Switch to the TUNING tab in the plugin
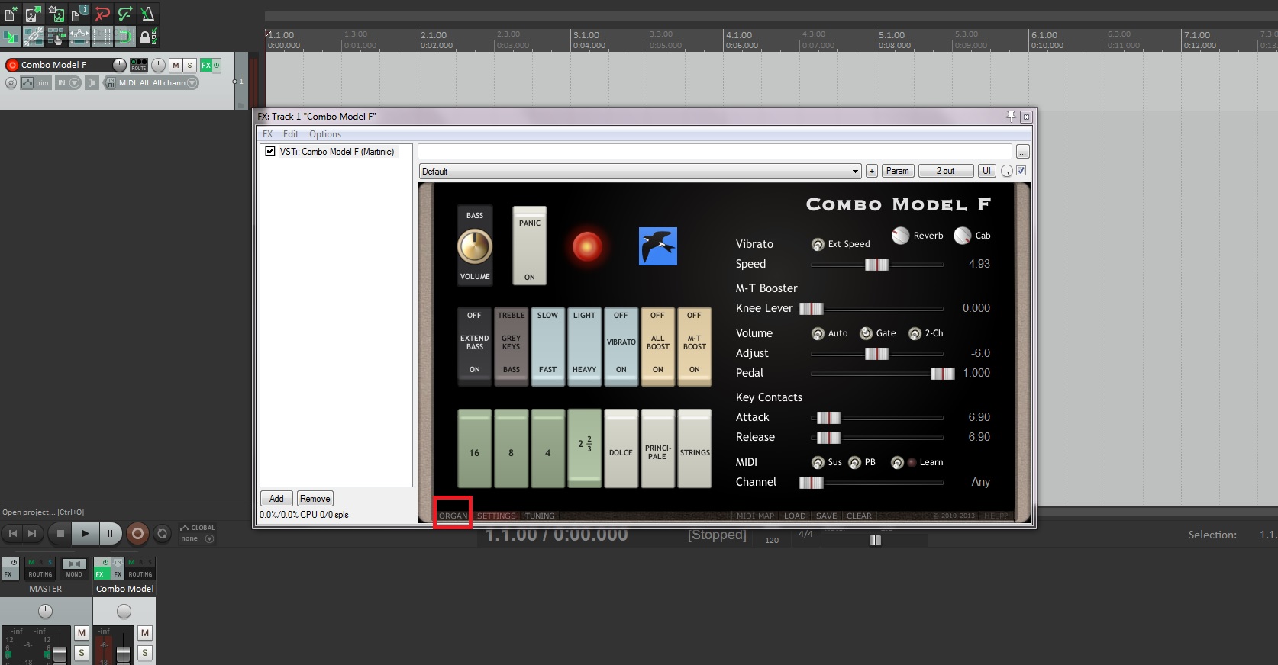Screen dimensions: 1278x665 [540, 516]
